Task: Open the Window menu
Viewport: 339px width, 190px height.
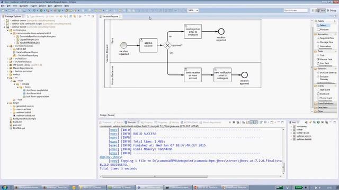Action: 58,6
